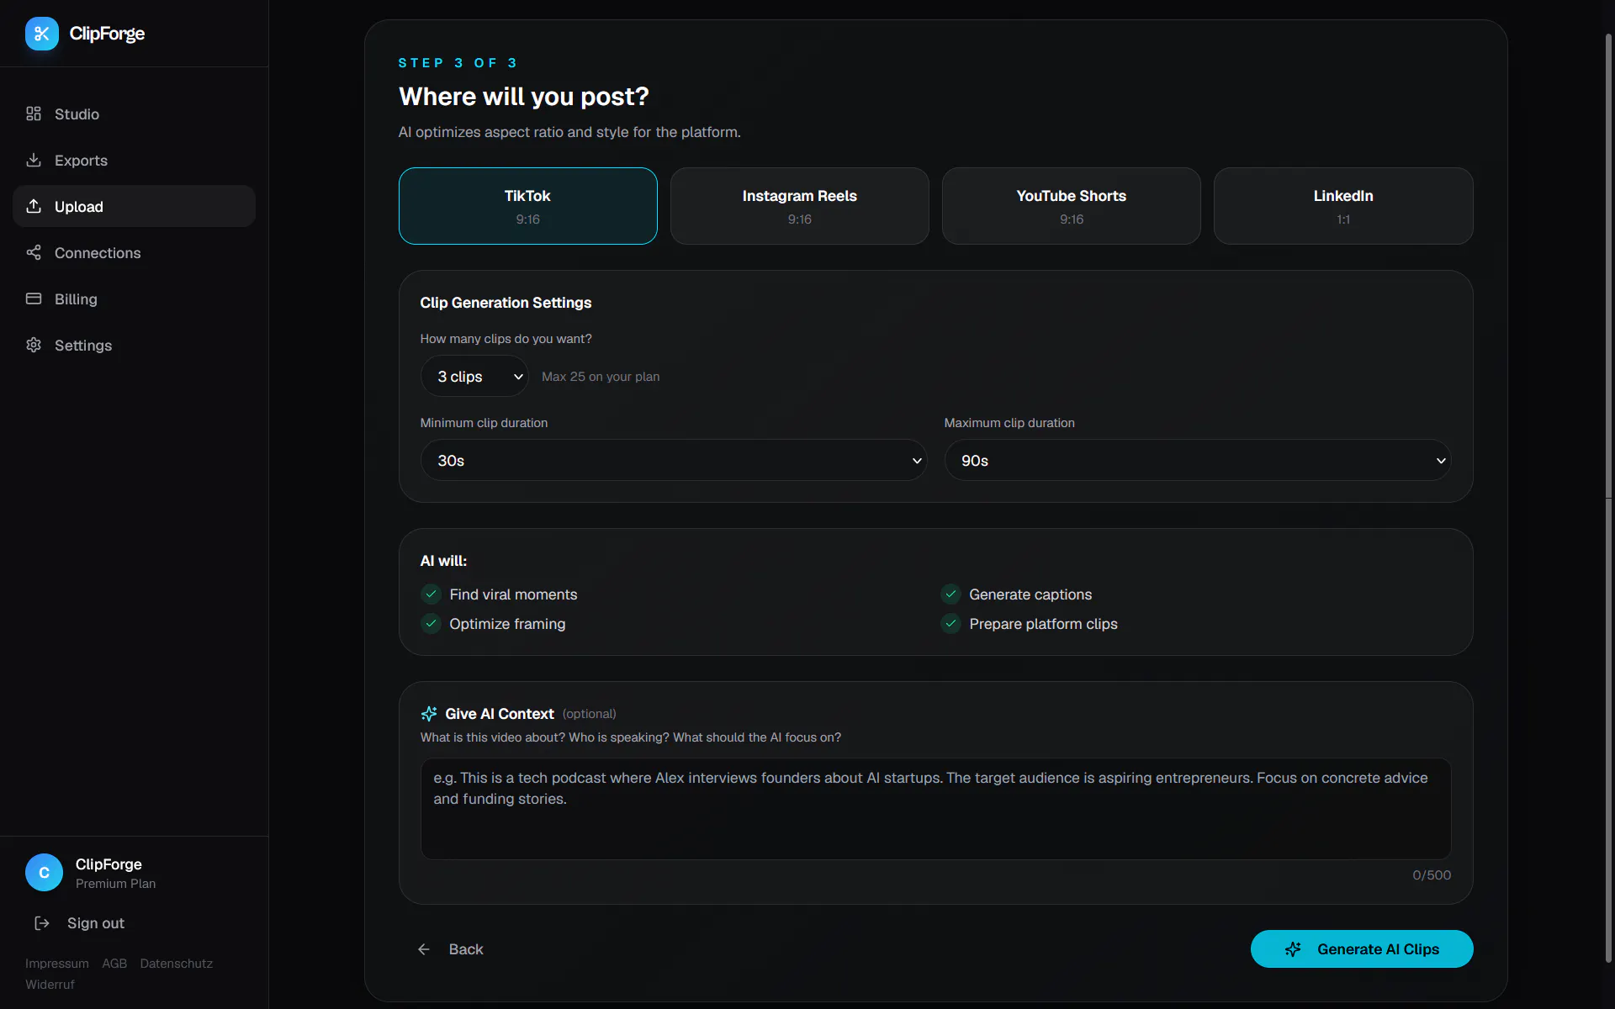Choose Instagram Reels as the platform

pos(800,206)
